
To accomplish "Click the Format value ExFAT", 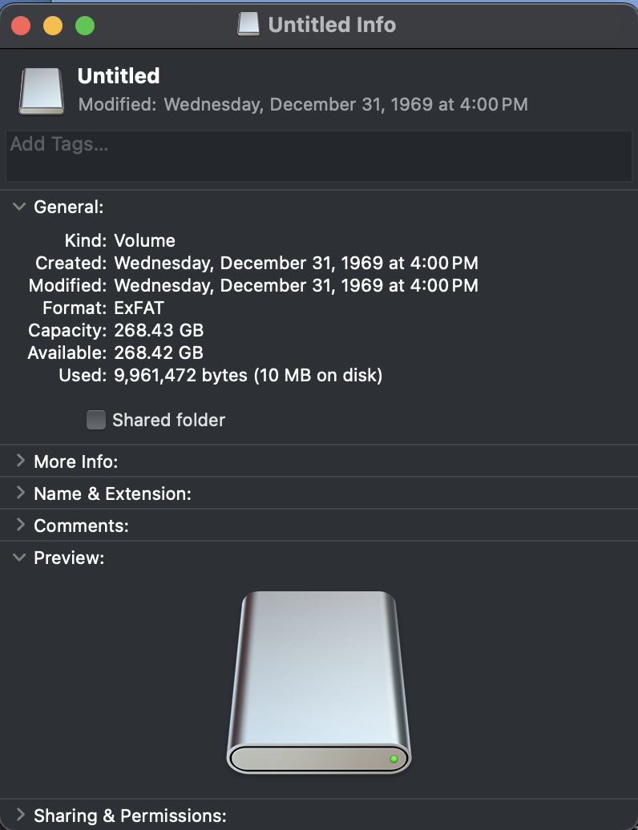I will click(x=139, y=308).
